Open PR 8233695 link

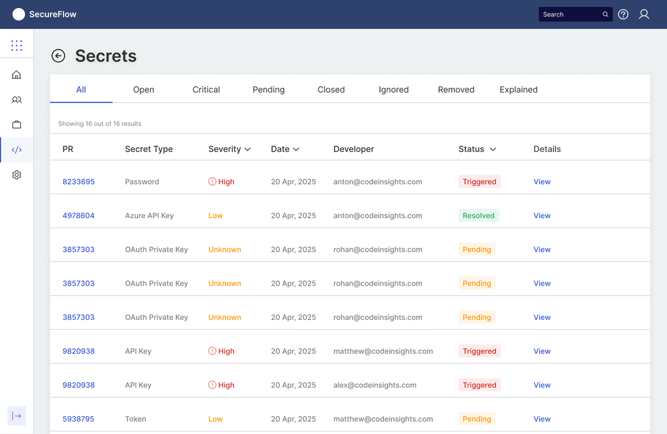[x=79, y=182]
